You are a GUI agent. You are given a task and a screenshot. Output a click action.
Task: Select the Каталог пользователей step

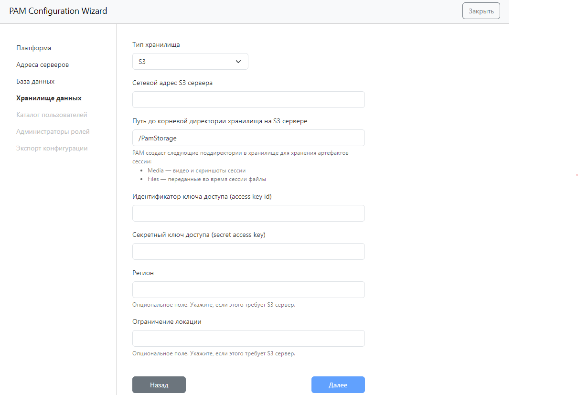coord(52,115)
